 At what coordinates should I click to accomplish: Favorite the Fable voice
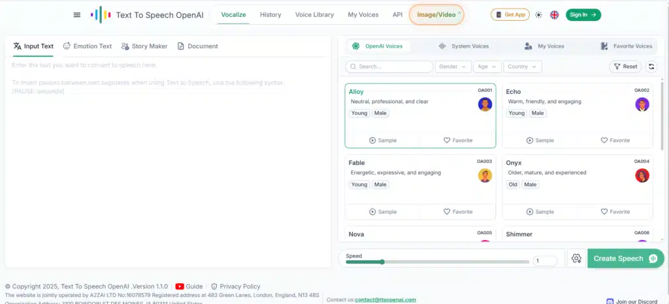pos(458,211)
